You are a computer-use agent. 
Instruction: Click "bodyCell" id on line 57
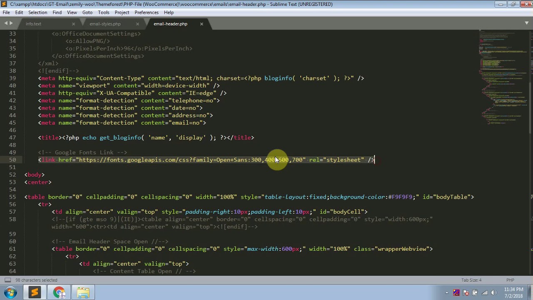(348, 212)
